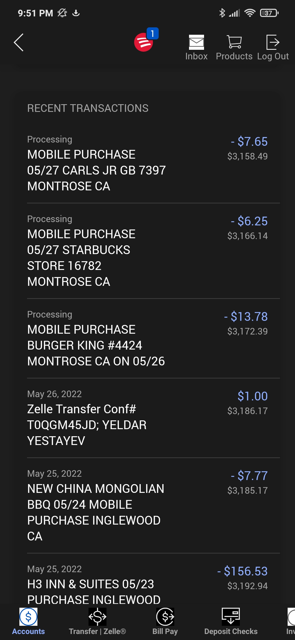Open the Inbox envelope icon

[x=196, y=42]
